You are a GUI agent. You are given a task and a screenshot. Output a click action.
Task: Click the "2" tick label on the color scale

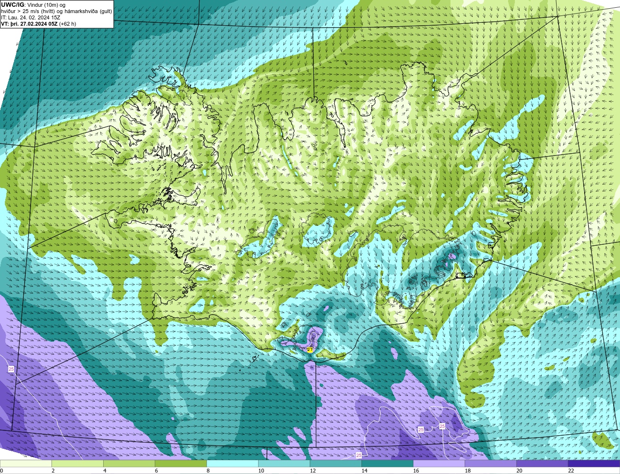click(x=53, y=471)
